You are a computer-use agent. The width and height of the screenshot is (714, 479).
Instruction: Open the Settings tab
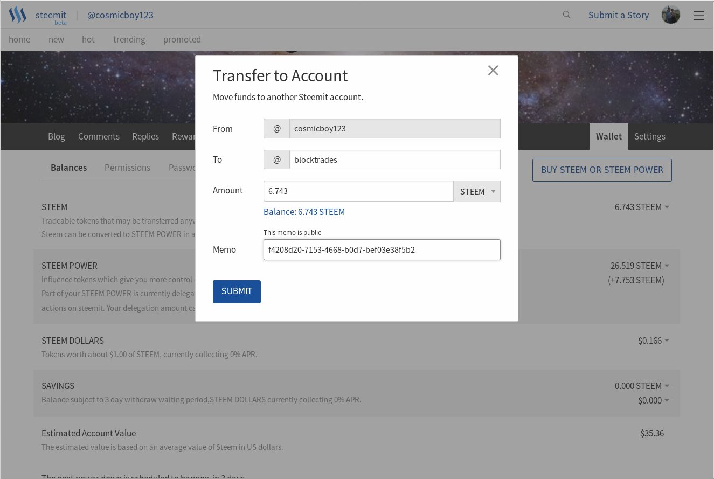[650, 136]
